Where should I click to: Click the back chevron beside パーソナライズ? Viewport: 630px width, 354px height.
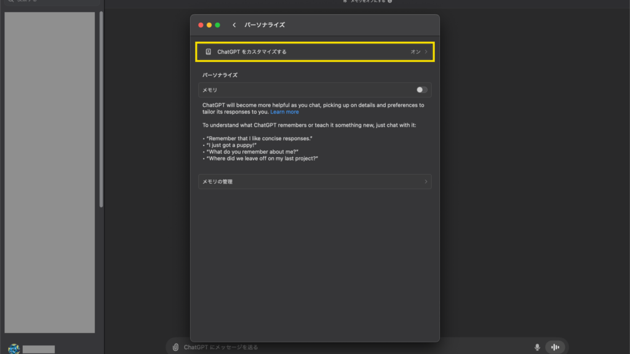click(234, 25)
